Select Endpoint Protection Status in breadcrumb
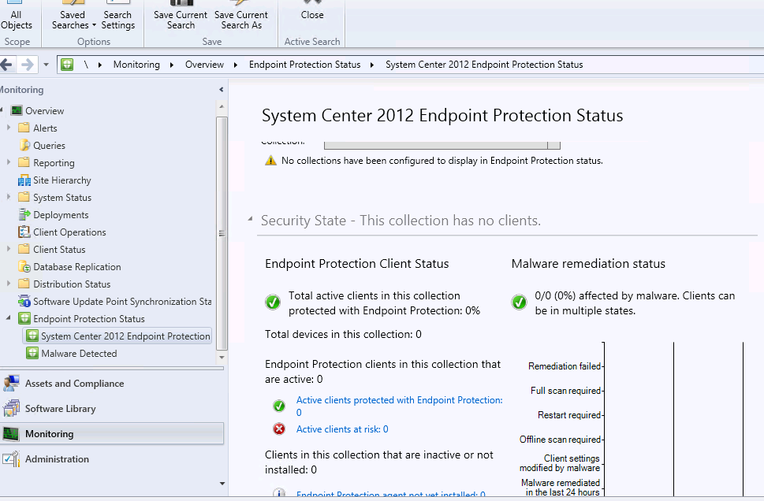764x501 pixels. pyautogui.click(x=304, y=65)
